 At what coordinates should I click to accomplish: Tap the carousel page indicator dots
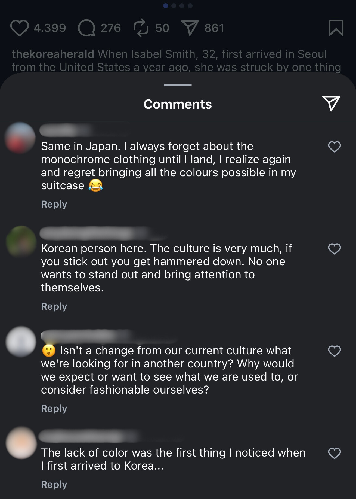(x=178, y=6)
